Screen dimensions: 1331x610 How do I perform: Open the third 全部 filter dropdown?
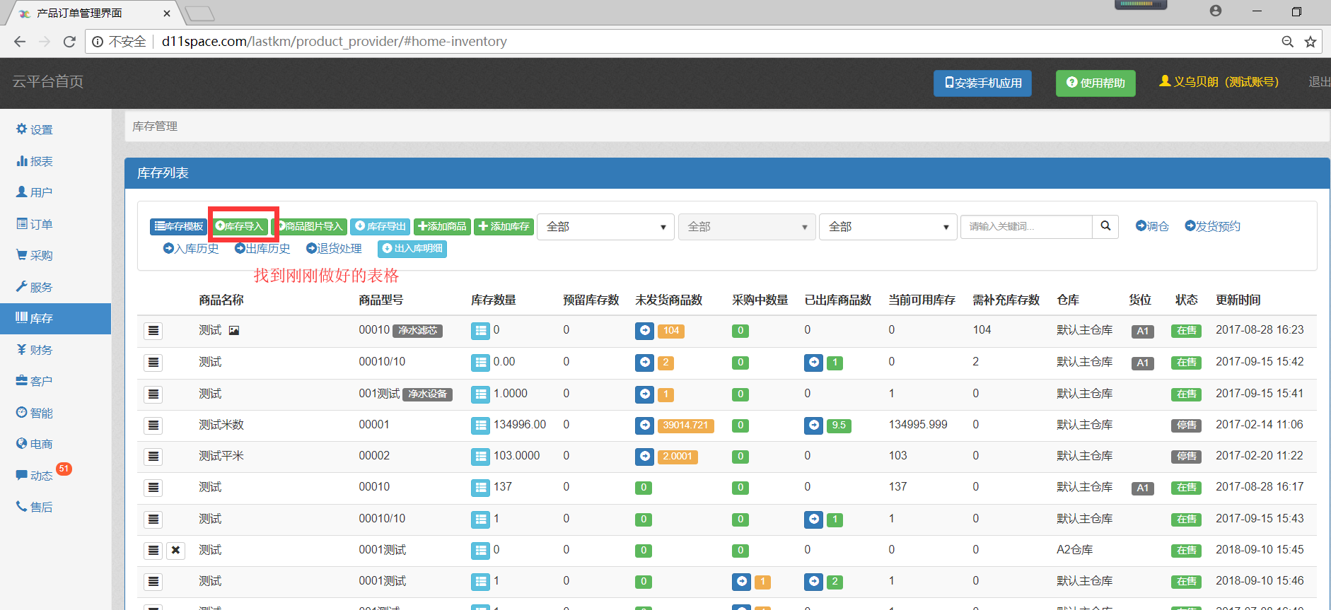[x=888, y=227]
